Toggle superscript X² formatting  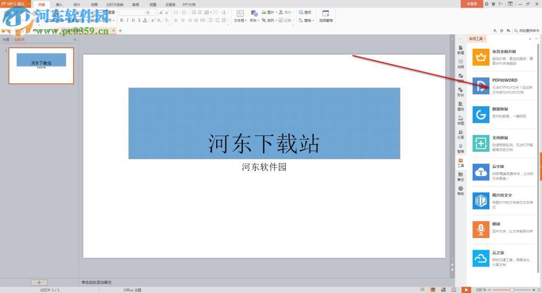coord(153,21)
